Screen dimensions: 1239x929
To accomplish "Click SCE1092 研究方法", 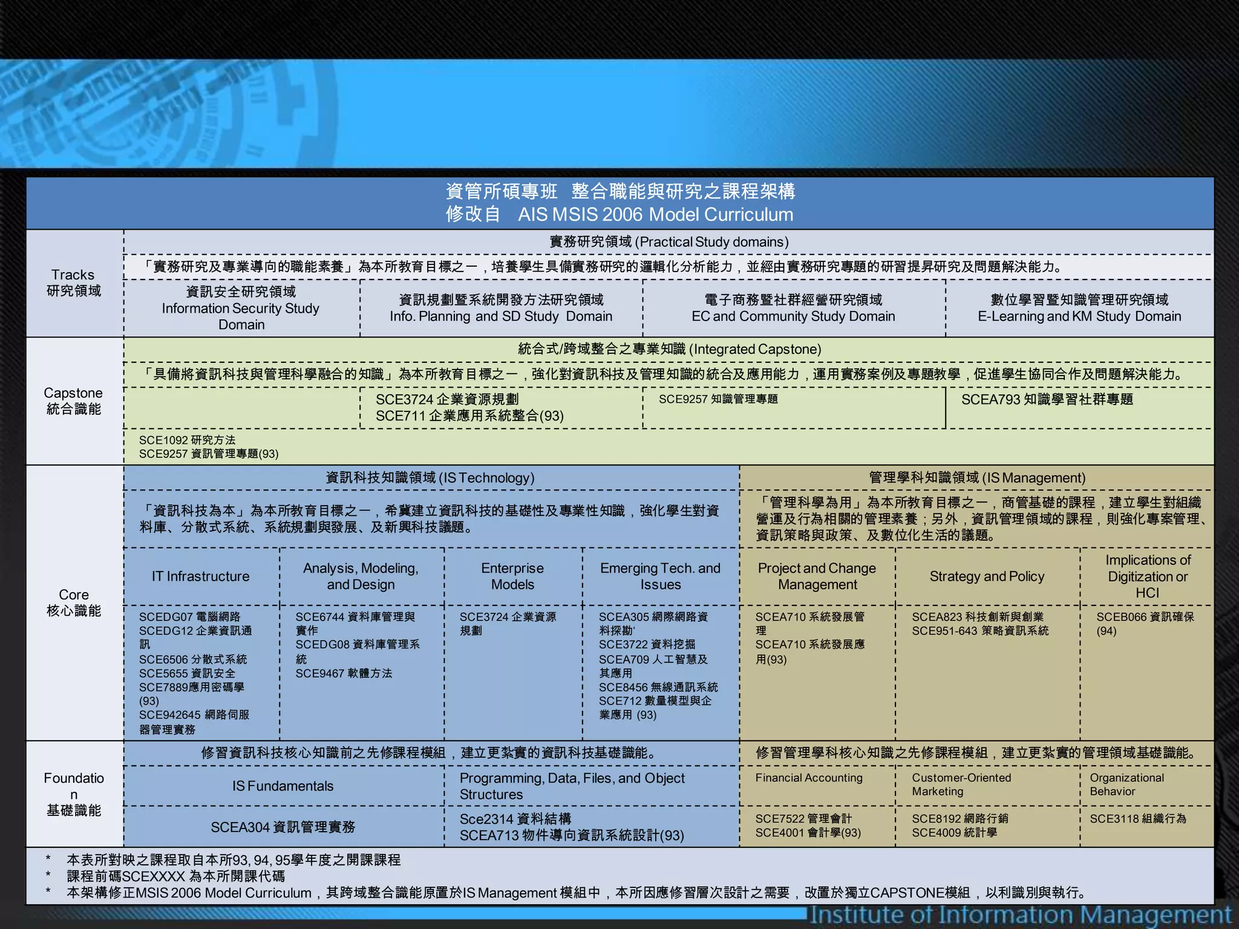I will click(x=187, y=440).
